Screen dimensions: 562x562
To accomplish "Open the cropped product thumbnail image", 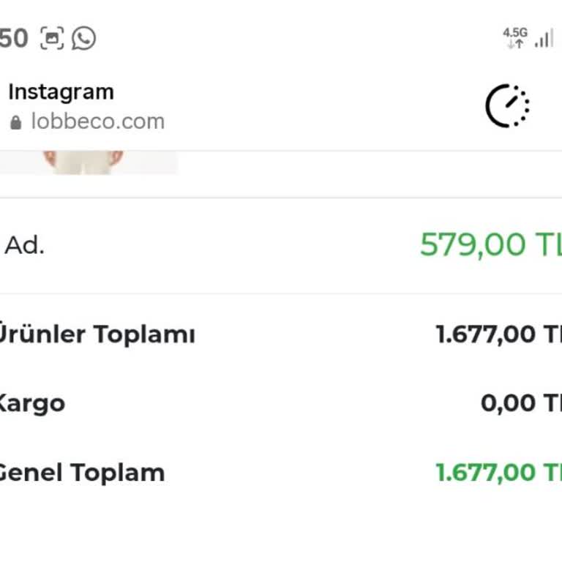I will coord(88,162).
